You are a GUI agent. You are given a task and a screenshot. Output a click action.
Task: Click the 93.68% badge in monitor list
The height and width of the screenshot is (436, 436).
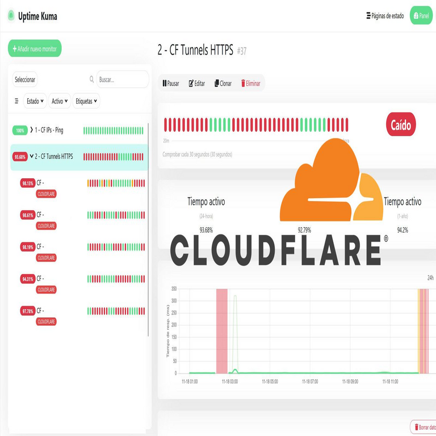20,157
